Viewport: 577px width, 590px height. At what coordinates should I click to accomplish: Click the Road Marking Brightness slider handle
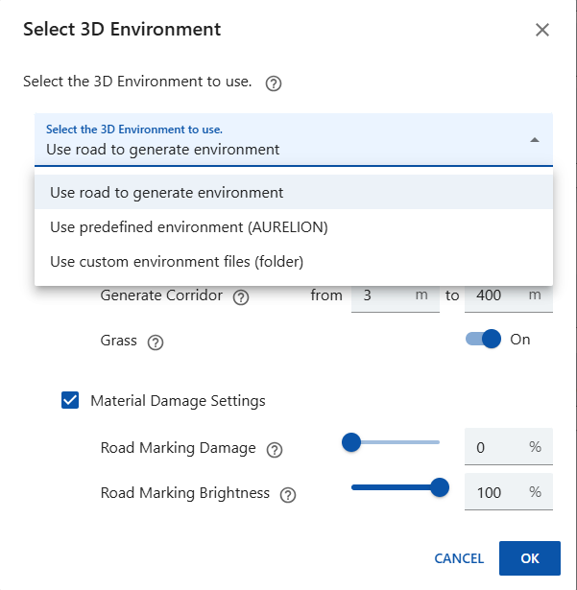pyautogui.click(x=440, y=487)
